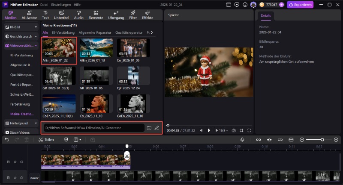This screenshot has width=343, height=185.
Task: Click the Teilen split button
Action: coord(46,140)
